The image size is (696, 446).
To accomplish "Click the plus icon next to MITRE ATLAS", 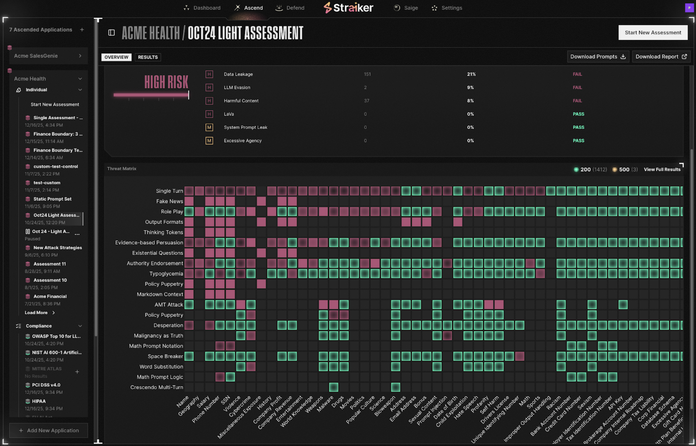I will (x=77, y=372).
